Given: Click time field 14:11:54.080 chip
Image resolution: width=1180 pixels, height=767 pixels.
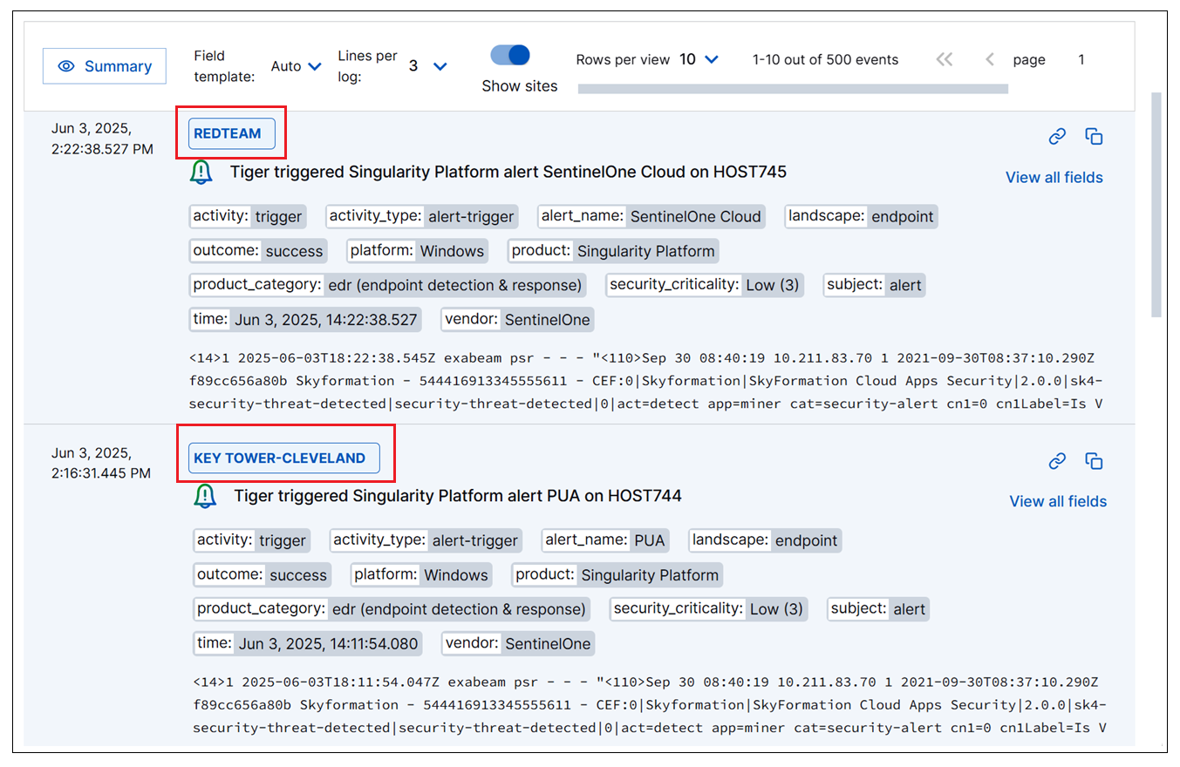Looking at the screenshot, I should click(x=308, y=644).
